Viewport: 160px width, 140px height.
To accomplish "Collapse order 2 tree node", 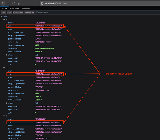I will pyautogui.click(x=4, y=116).
